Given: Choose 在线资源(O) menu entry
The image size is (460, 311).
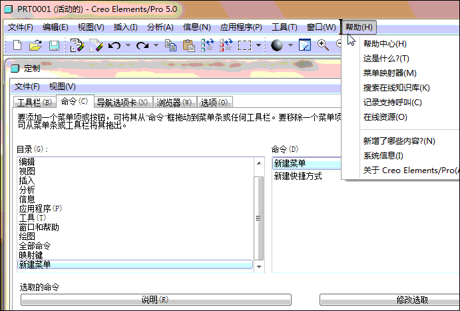Looking at the screenshot, I should pyautogui.click(x=385, y=117).
